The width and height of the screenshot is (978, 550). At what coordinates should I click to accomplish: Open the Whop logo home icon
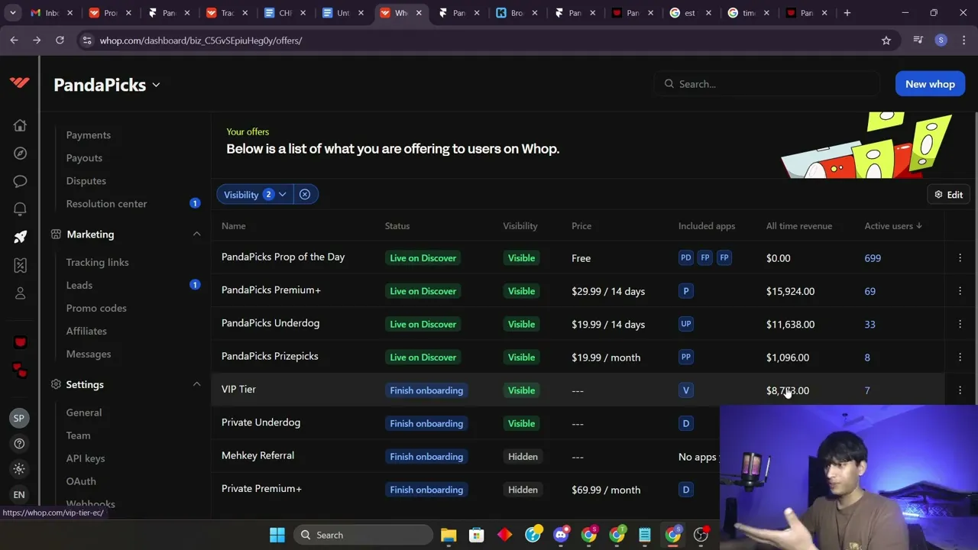(x=20, y=82)
